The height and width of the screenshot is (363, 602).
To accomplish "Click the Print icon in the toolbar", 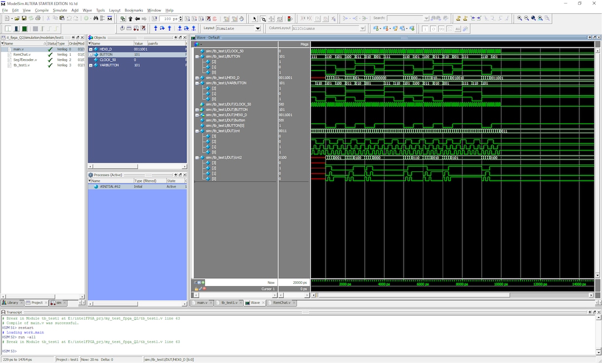I will [x=38, y=18].
